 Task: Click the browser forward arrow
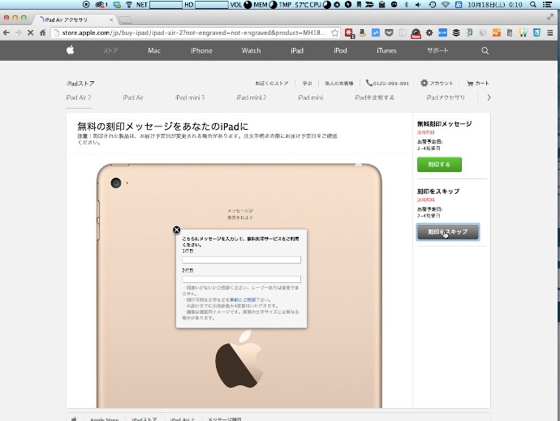19,32
